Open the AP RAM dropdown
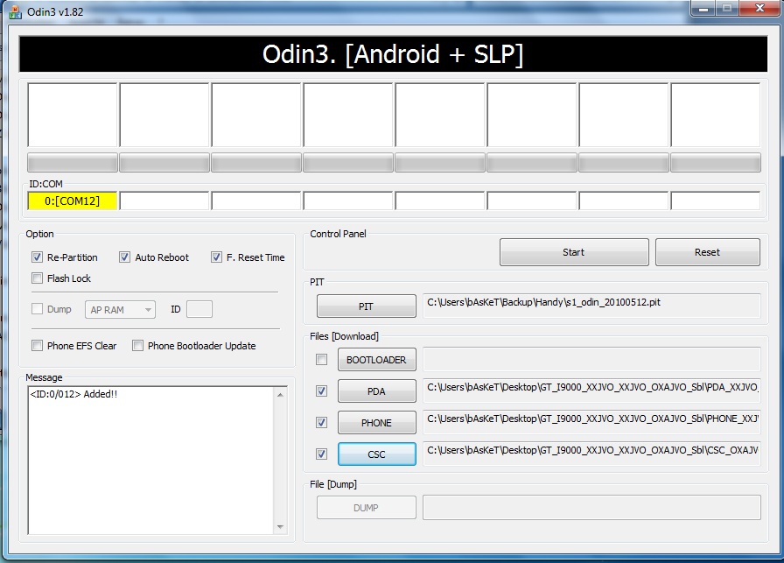 [120, 310]
